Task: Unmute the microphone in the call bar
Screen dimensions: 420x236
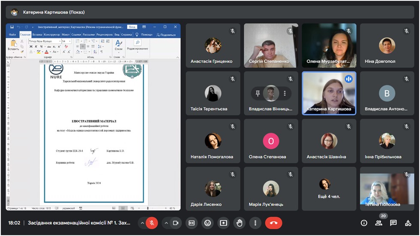Action: click(152, 223)
